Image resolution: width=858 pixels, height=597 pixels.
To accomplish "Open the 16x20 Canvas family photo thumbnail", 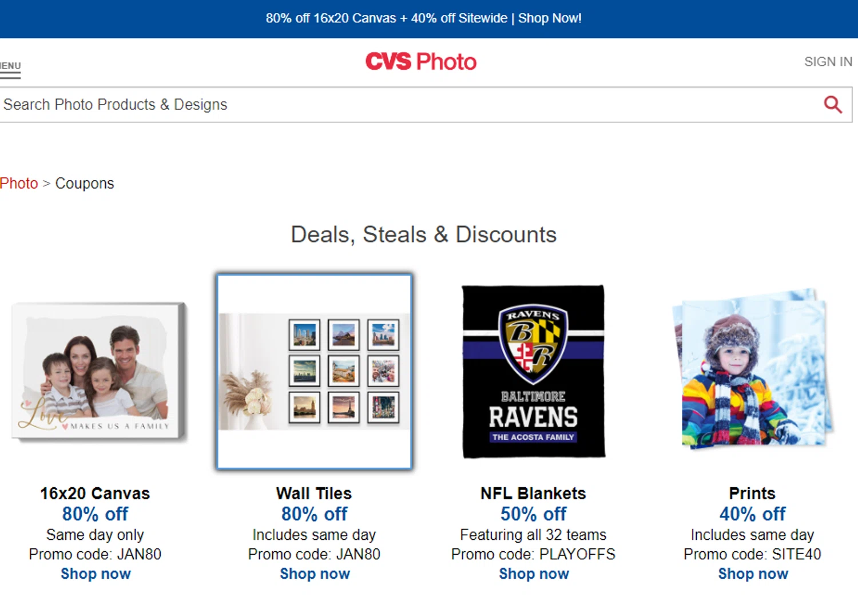I will [x=100, y=372].
